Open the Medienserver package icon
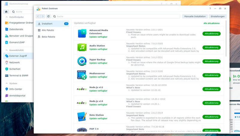 point(82,75)
